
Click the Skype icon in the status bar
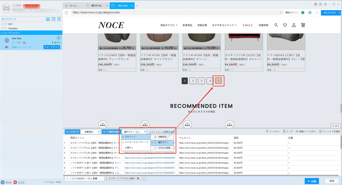pyautogui.click(x=3, y=182)
